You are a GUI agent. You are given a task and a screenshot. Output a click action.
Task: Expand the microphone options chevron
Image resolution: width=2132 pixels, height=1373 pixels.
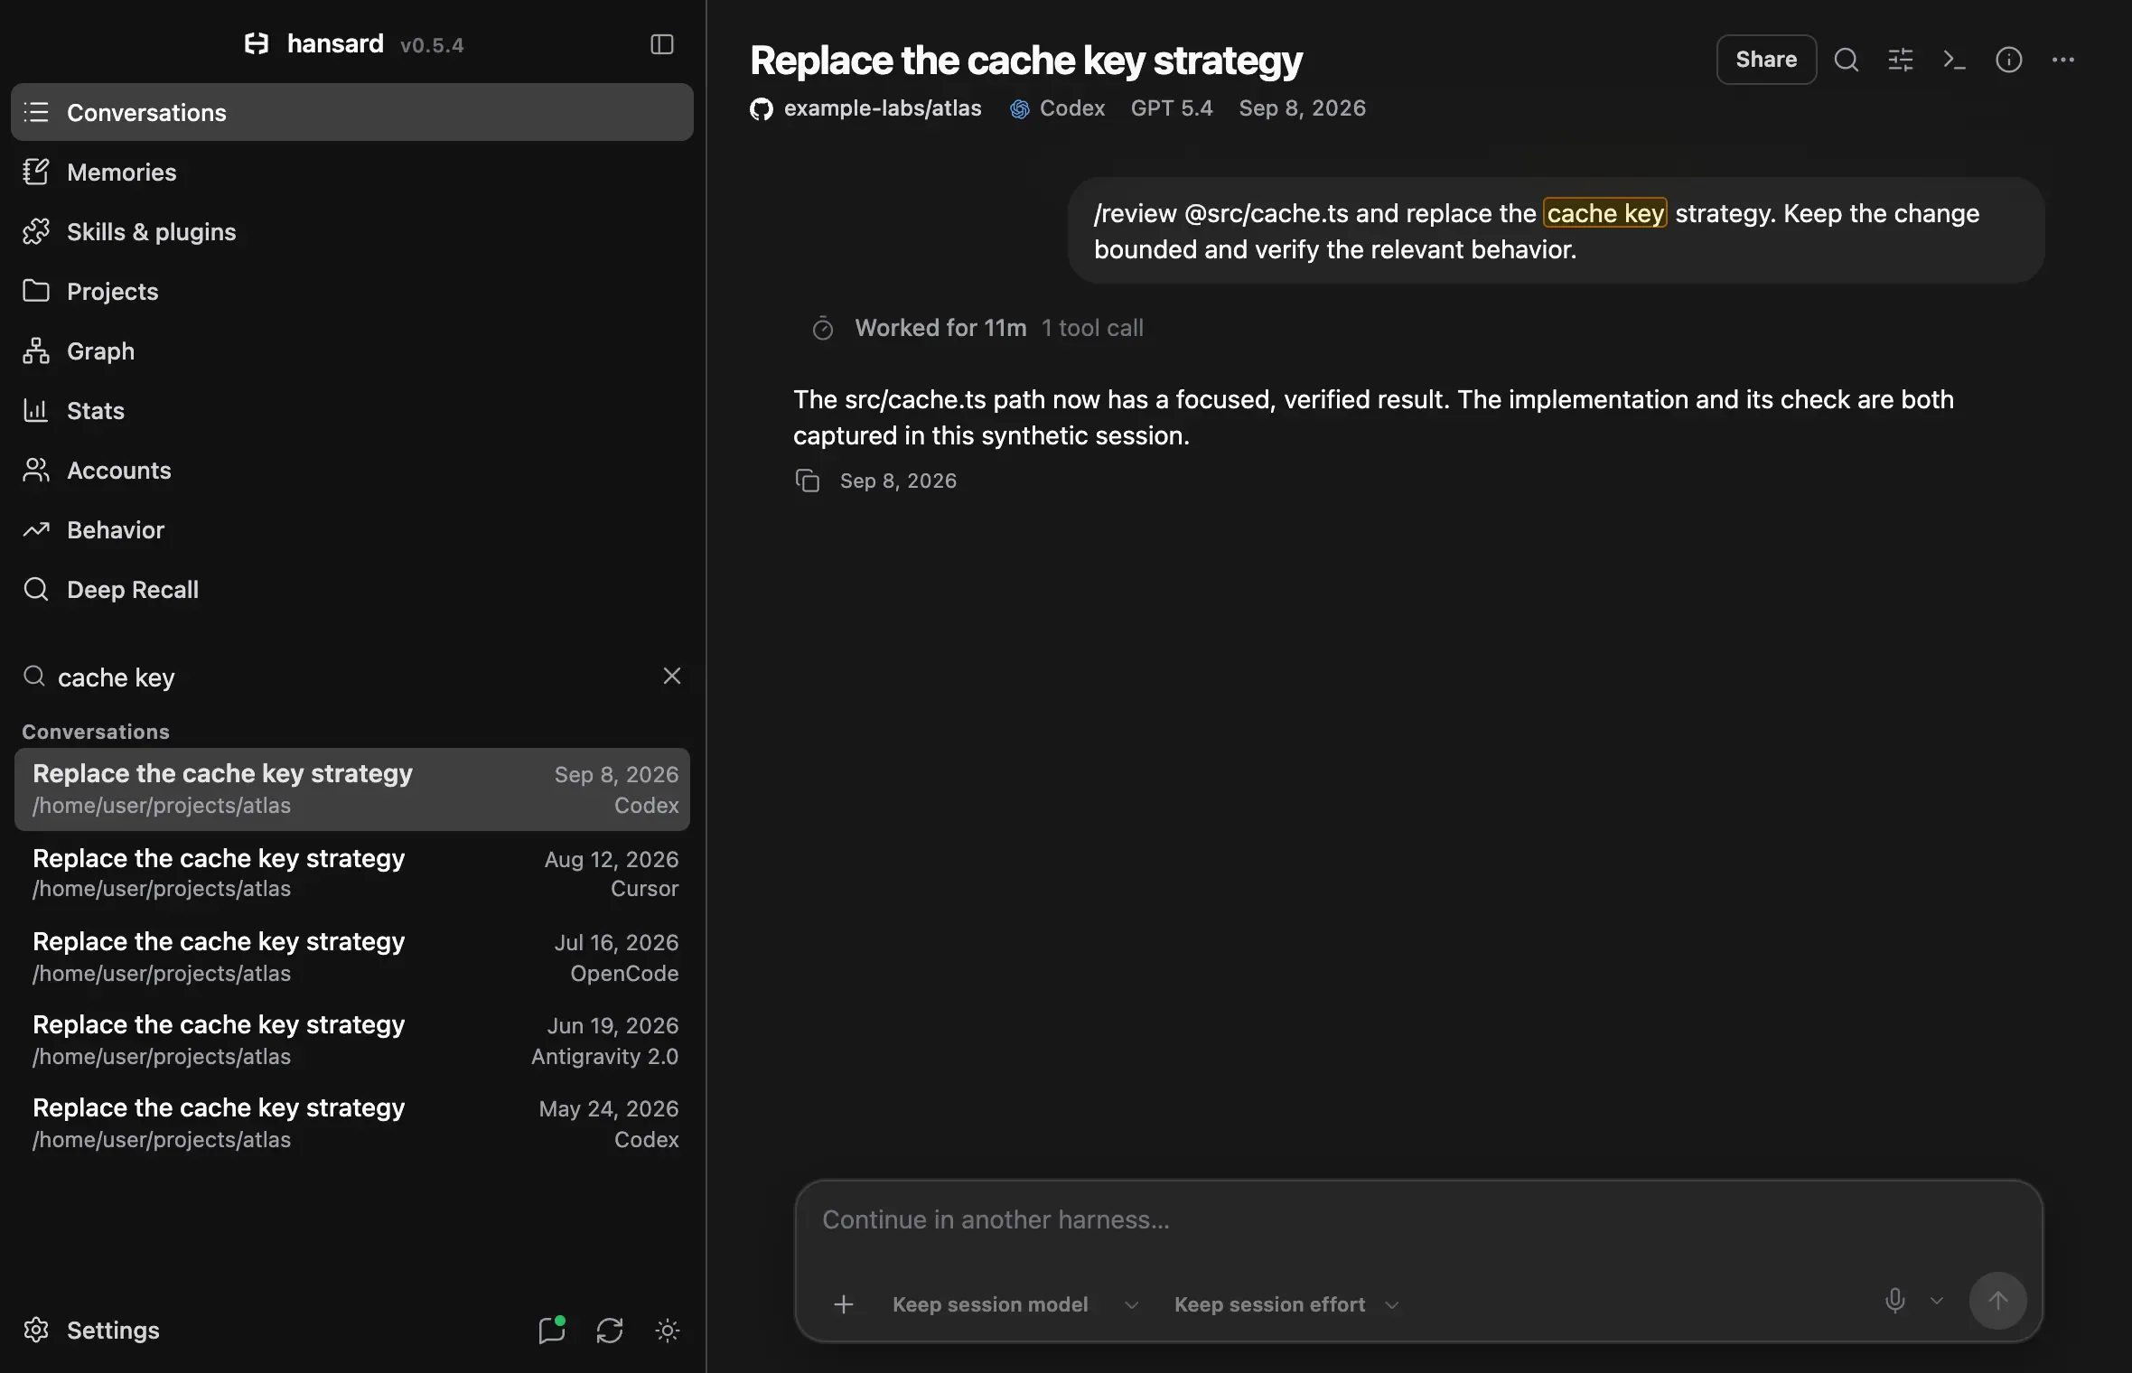tap(1936, 1301)
